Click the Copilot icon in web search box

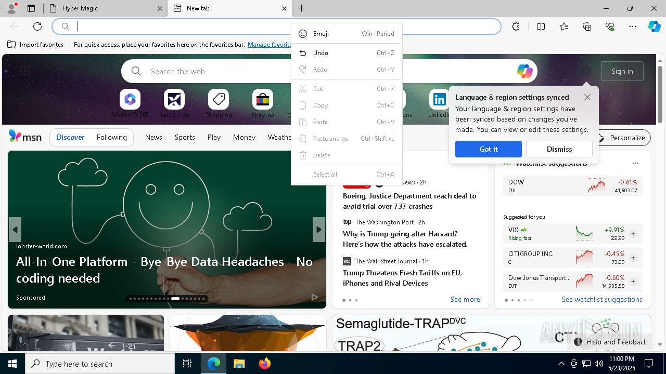click(x=524, y=71)
